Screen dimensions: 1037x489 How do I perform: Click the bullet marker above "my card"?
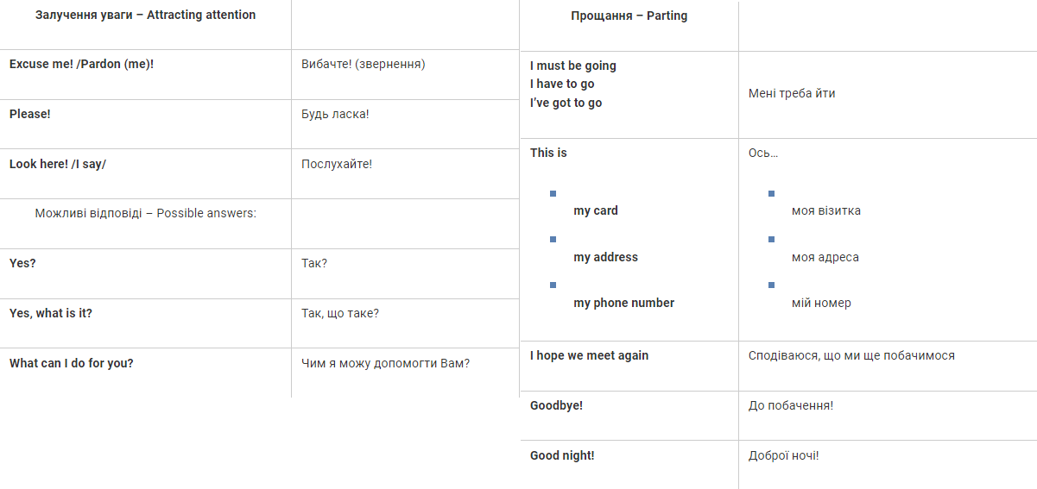[x=553, y=194]
